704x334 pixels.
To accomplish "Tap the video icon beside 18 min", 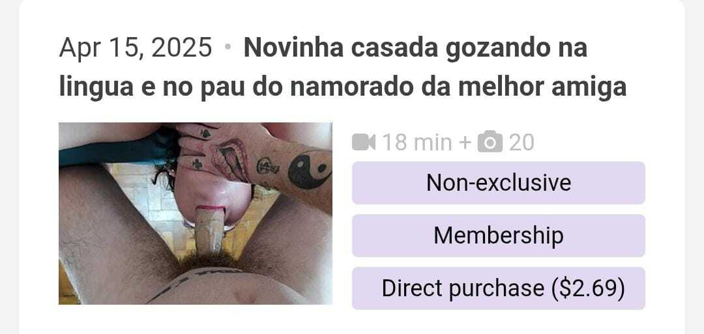I will (364, 143).
